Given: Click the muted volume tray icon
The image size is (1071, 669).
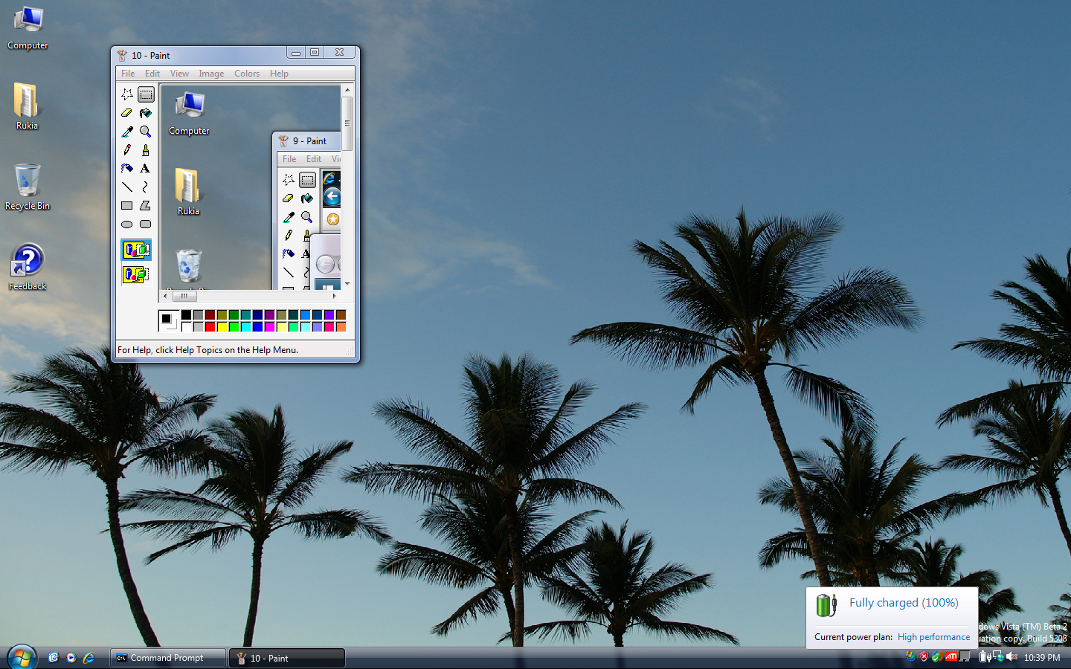Looking at the screenshot, I should click(x=1011, y=657).
